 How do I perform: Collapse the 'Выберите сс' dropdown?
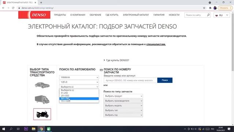(79, 87)
